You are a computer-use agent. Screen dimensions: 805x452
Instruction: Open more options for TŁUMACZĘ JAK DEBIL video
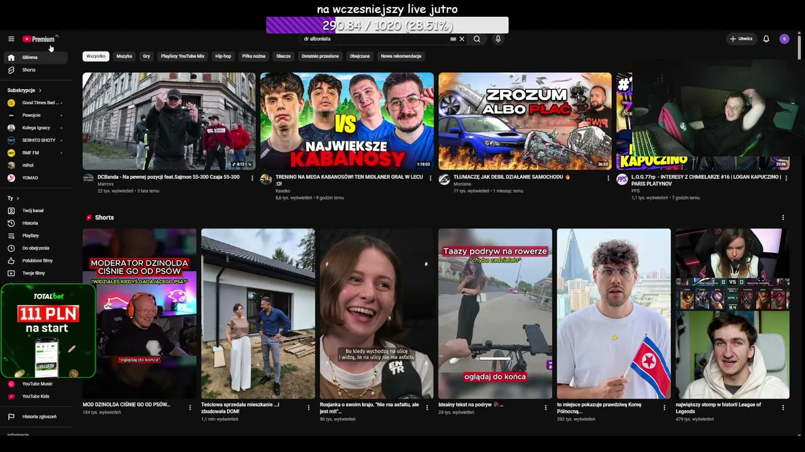[x=609, y=178]
